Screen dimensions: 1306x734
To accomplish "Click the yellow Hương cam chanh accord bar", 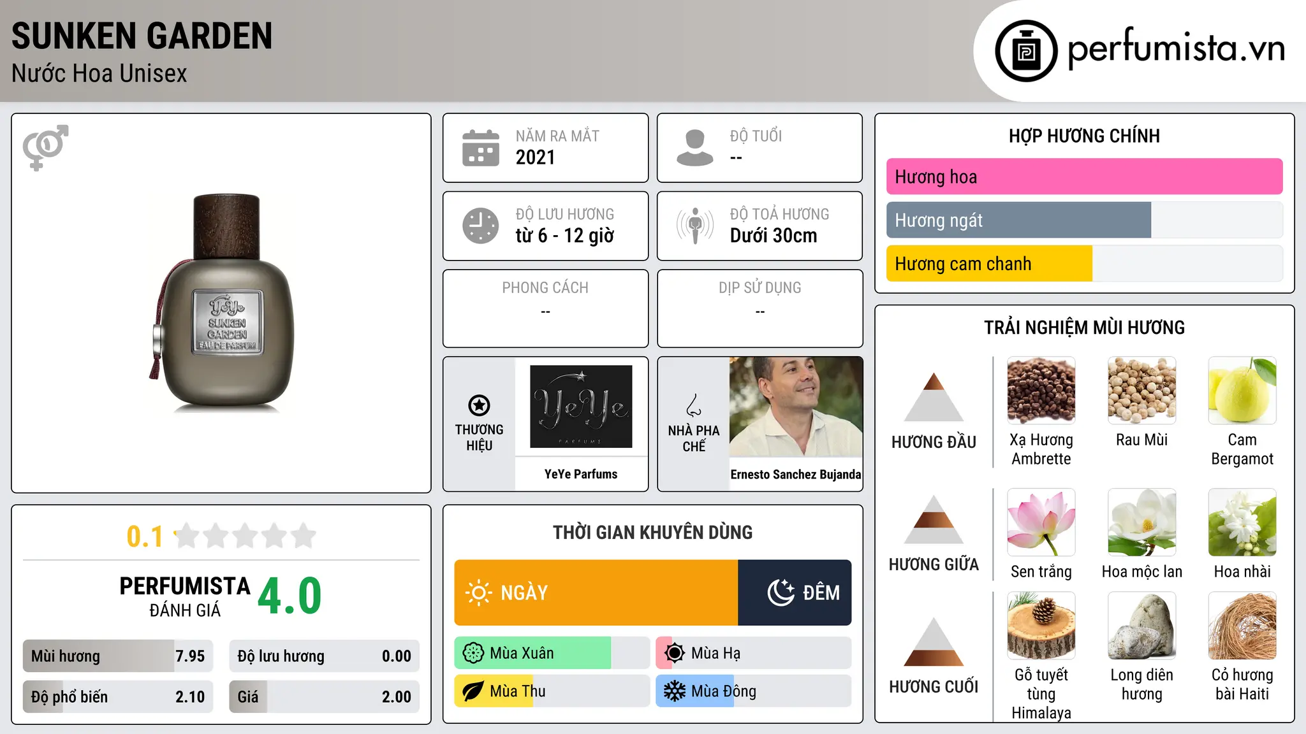I will pyautogui.click(x=1084, y=264).
